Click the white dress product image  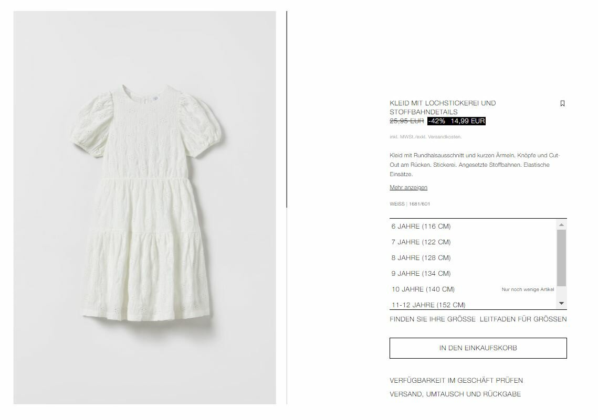[x=144, y=208]
